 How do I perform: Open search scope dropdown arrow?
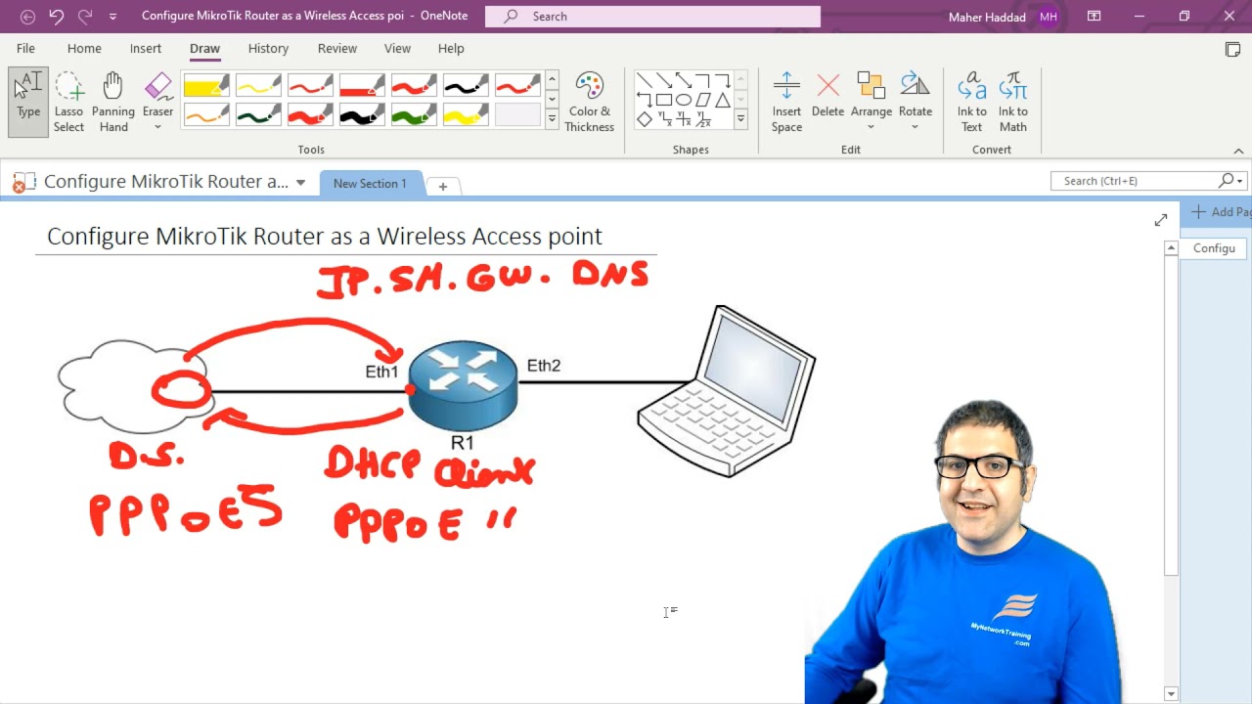(1239, 181)
